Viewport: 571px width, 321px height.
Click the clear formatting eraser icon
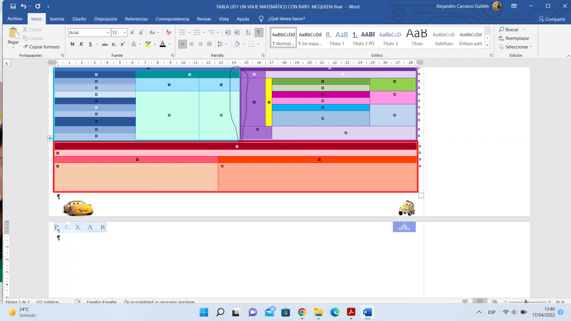169,33
